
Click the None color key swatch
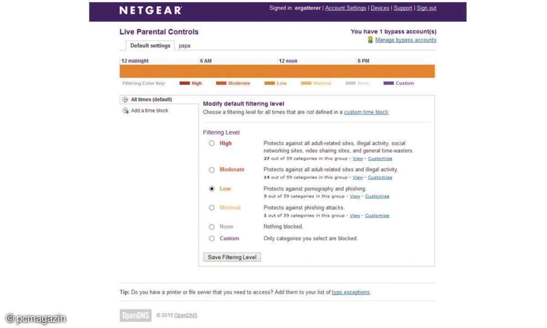(351, 83)
